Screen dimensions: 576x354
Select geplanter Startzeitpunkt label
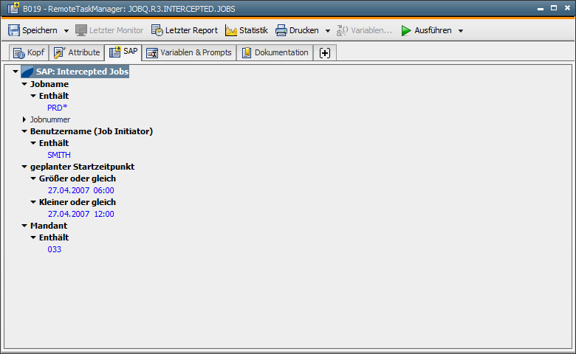(x=82, y=167)
